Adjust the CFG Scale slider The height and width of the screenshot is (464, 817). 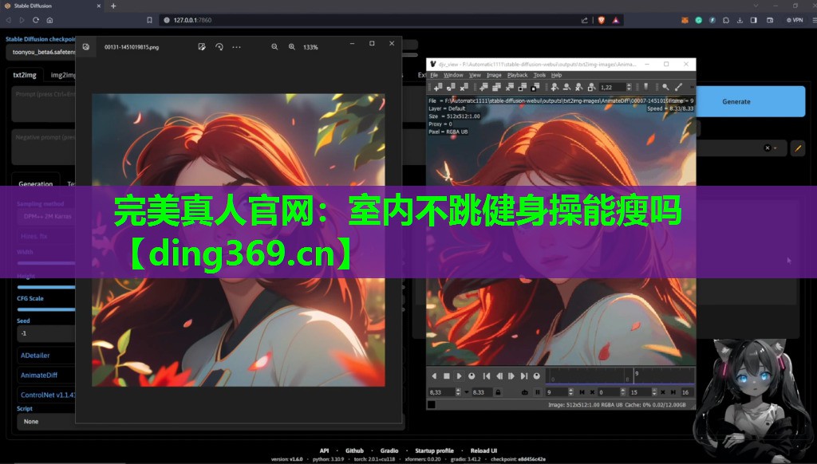tap(46, 309)
